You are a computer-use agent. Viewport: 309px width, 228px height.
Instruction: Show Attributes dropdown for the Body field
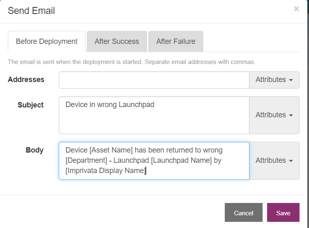[x=274, y=160]
